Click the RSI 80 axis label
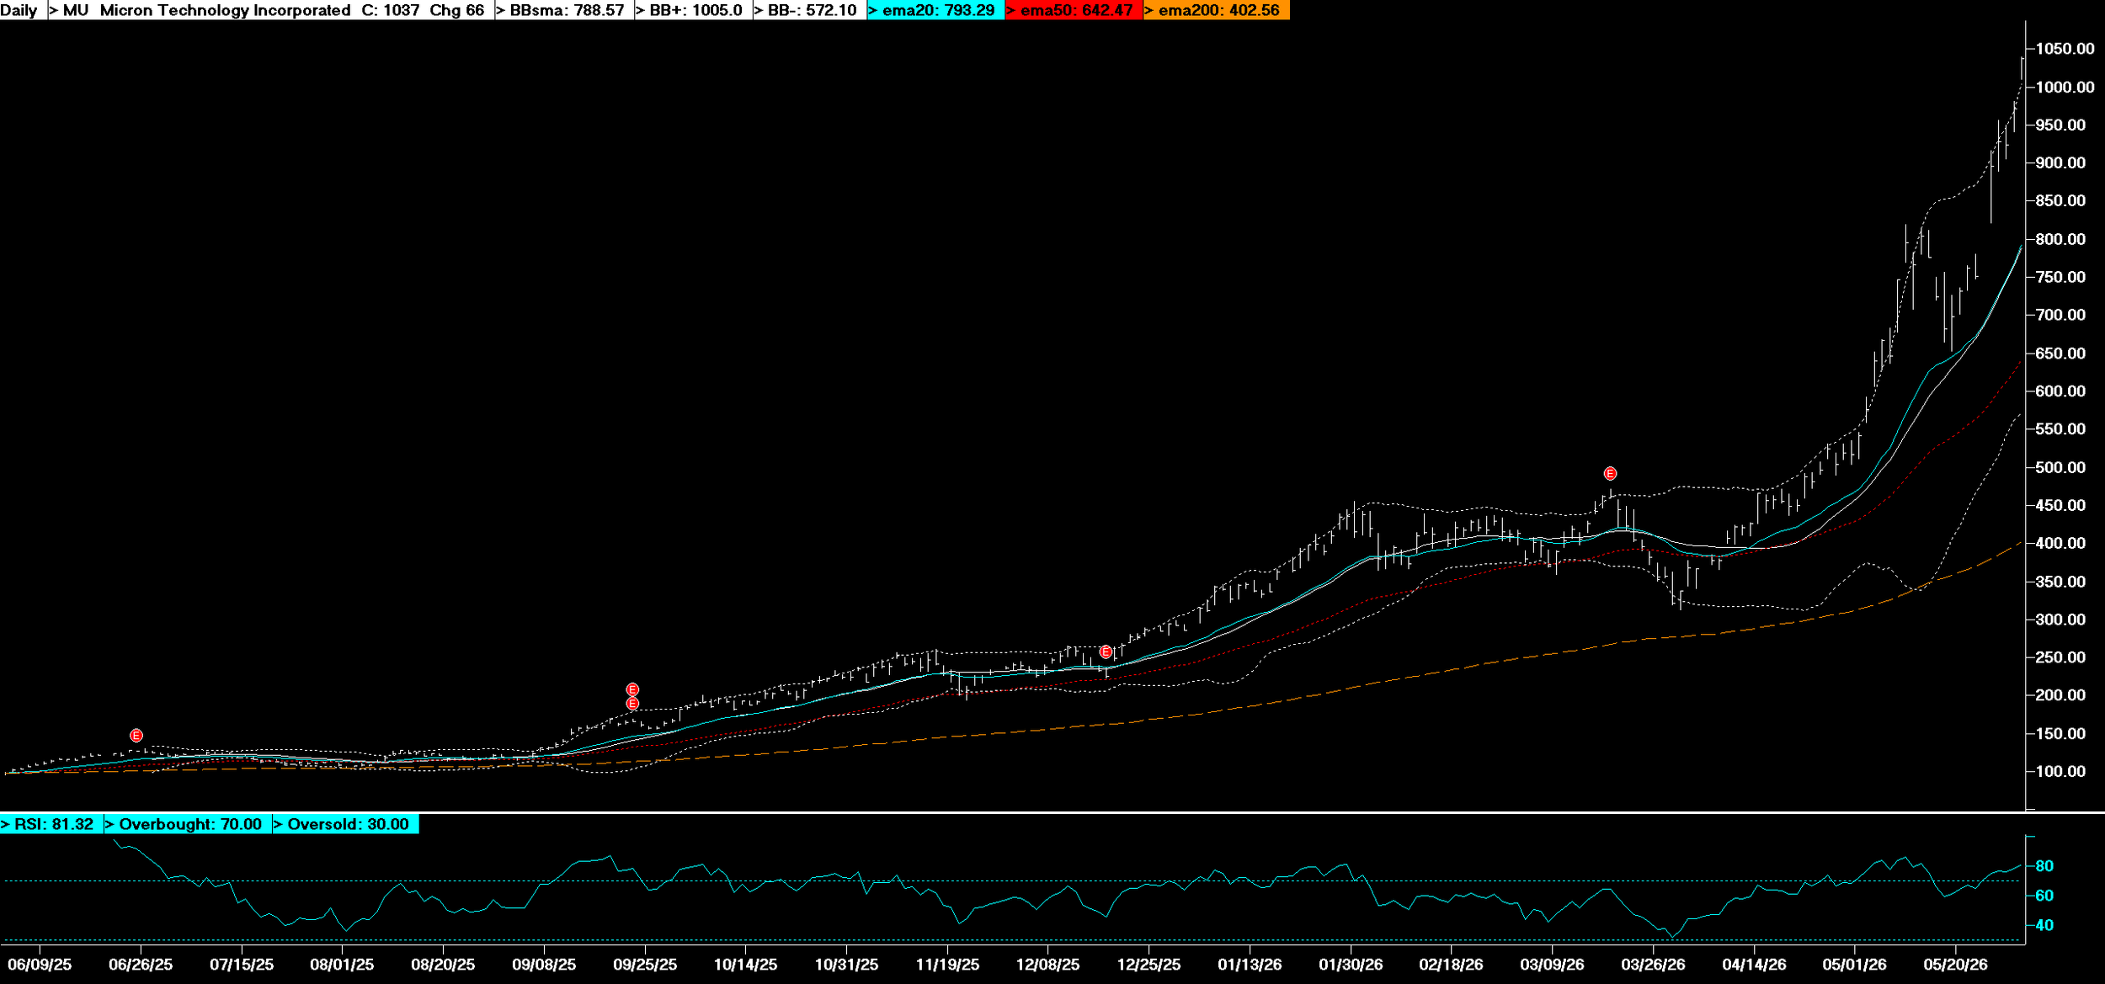Screen dimensions: 2105x984 pyautogui.click(x=2045, y=866)
